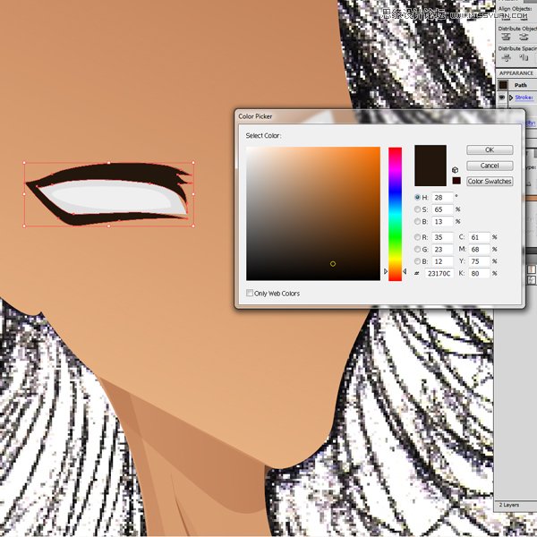The width and height of the screenshot is (537, 537).
Task: Click the second Distribute Objects icon
Action: click(x=523, y=37)
